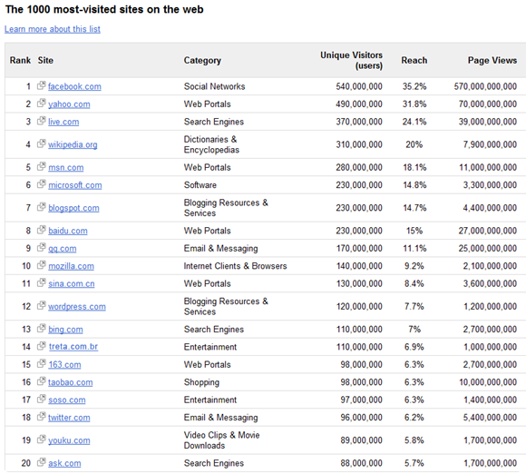This screenshot has width=526, height=474.
Task: Click the external-link icon beside 163.com
Action: pyautogui.click(x=41, y=364)
